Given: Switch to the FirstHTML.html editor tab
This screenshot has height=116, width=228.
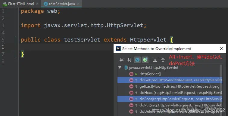Looking at the screenshot, I should [21, 4].
